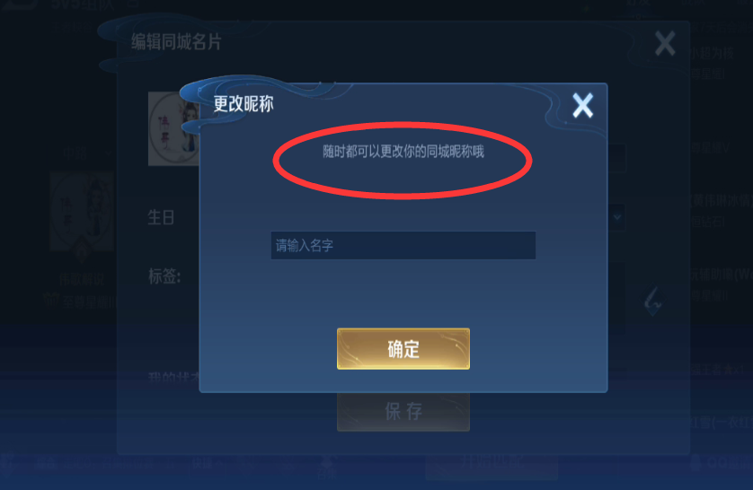Click the dimmed 保存 button
Viewport: 753px width, 490px height.
(x=403, y=412)
